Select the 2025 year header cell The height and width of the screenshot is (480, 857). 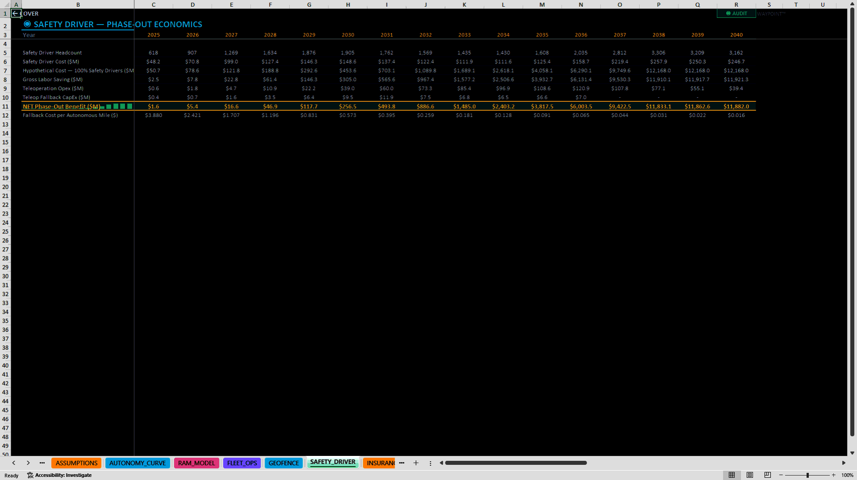click(x=154, y=35)
